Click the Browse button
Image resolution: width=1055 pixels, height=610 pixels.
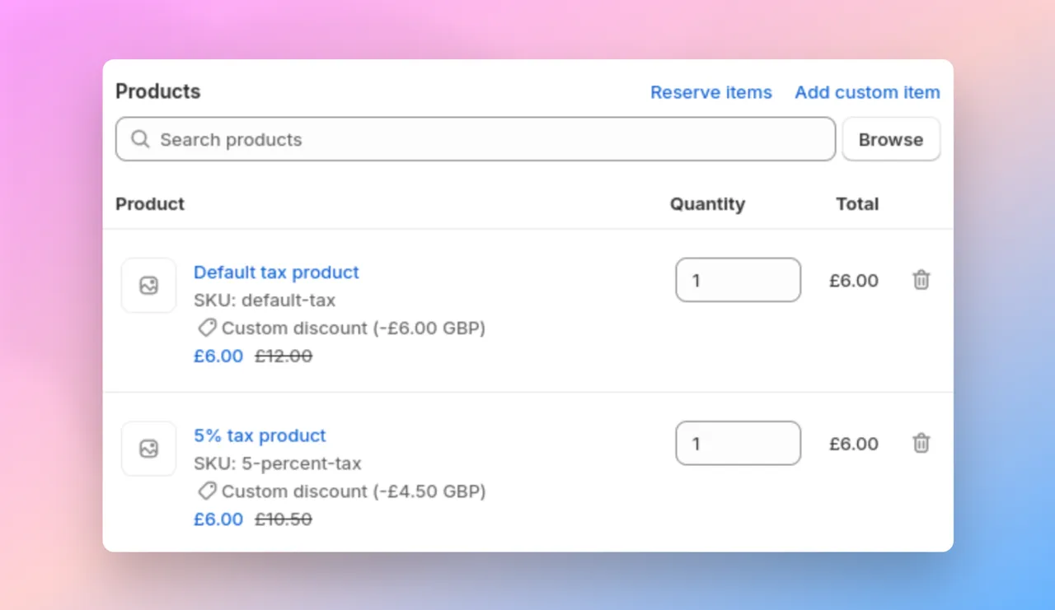(891, 139)
